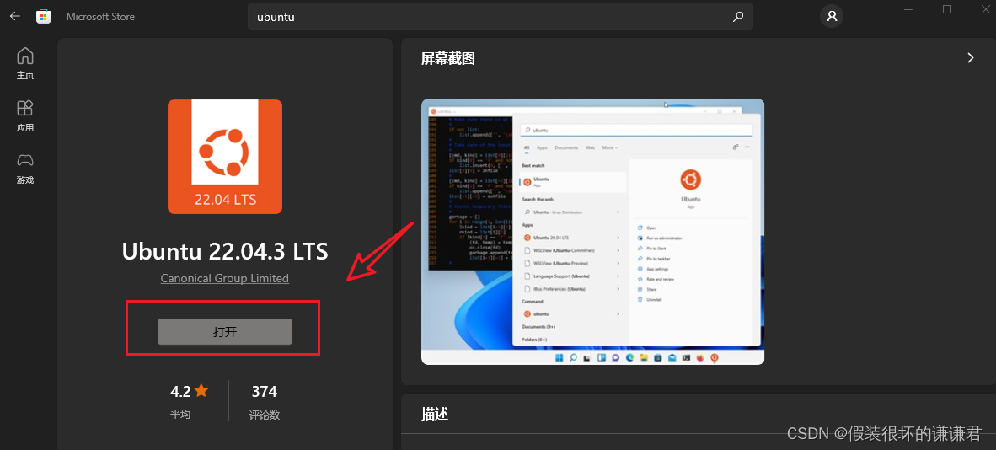Open the 游戏 games section
The height and width of the screenshot is (450, 996).
[x=24, y=168]
